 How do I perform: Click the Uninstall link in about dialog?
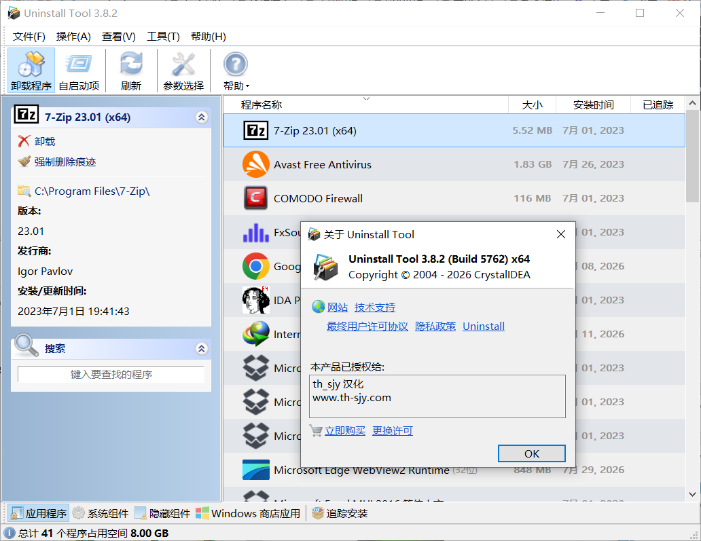pos(484,327)
